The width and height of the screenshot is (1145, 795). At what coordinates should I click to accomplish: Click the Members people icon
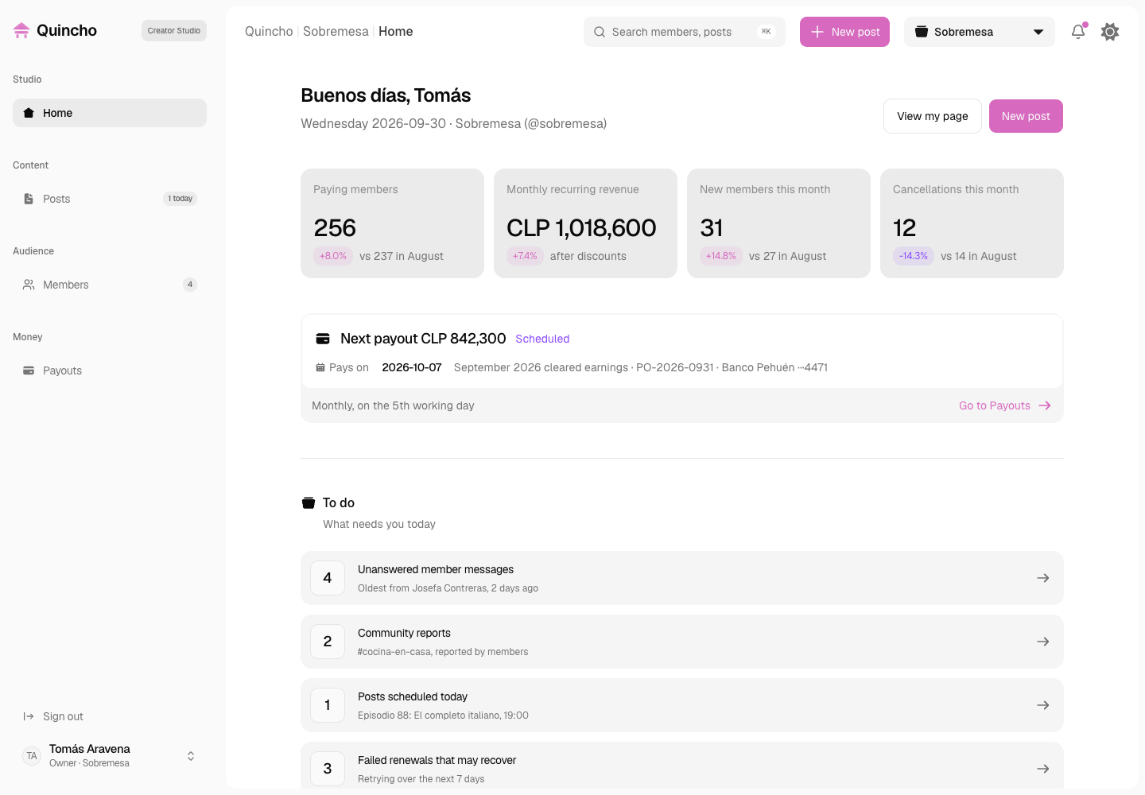point(29,285)
